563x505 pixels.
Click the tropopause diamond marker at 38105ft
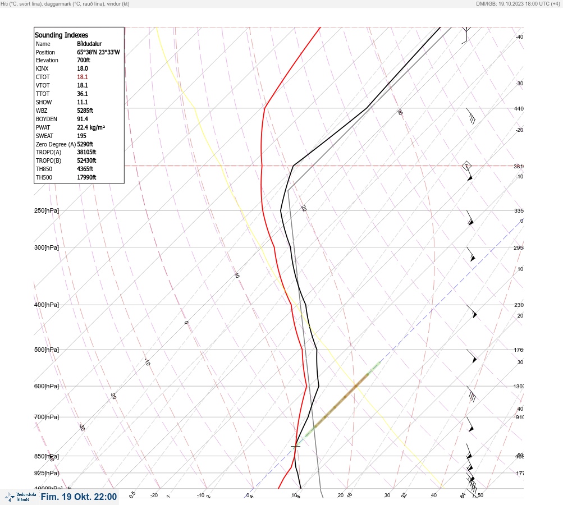click(466, 166)
